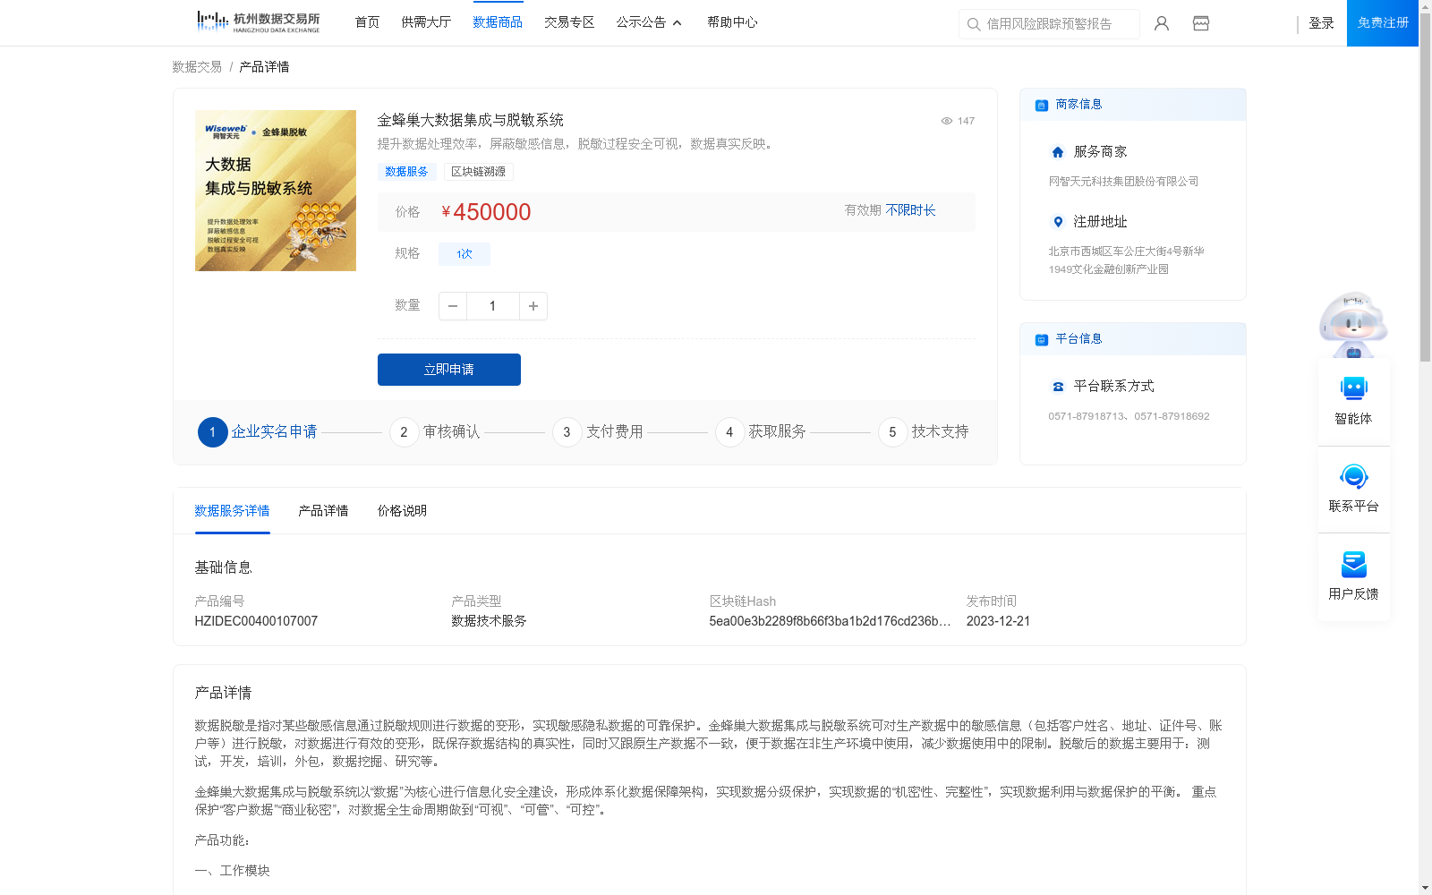1432x895 pixels.
Task: Go to 首页 in navigation
Action: pyautogui.click(x=367, y=22)
